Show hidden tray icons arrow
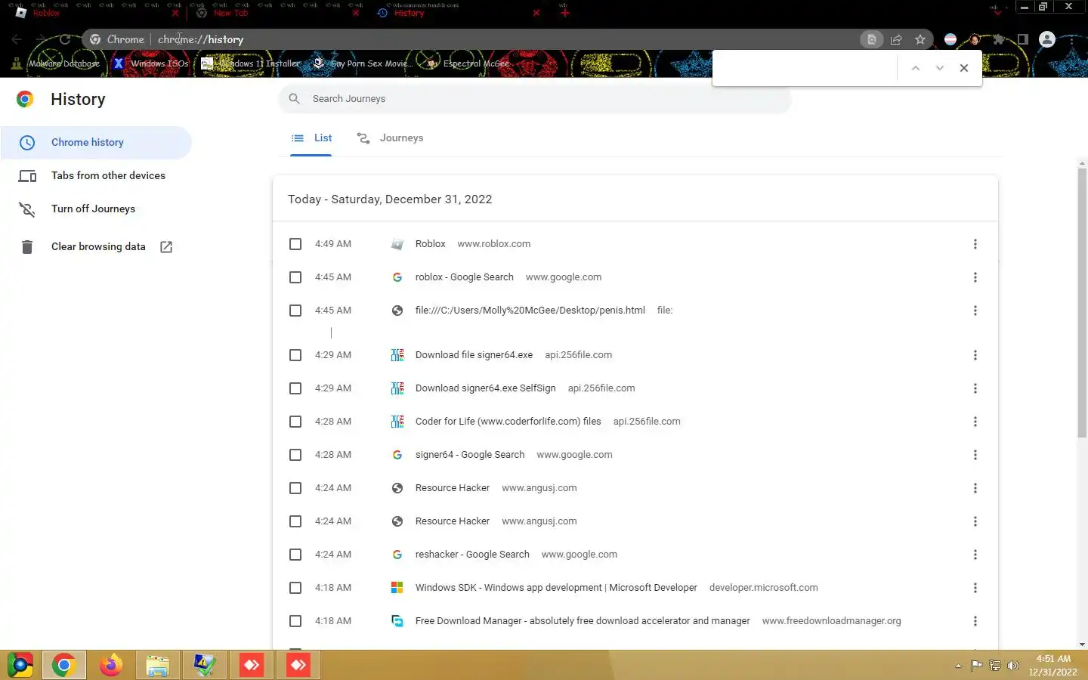 (x=958, y=666)
